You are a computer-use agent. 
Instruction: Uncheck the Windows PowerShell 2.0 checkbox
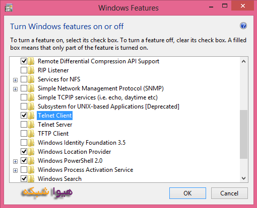pos(24,160)
